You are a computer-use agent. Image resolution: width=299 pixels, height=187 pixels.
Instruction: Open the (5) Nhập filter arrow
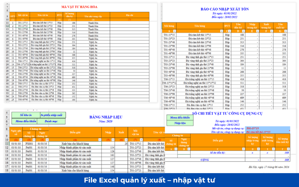point(113,140)
